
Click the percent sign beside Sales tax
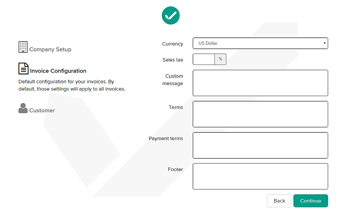(221, 59)
